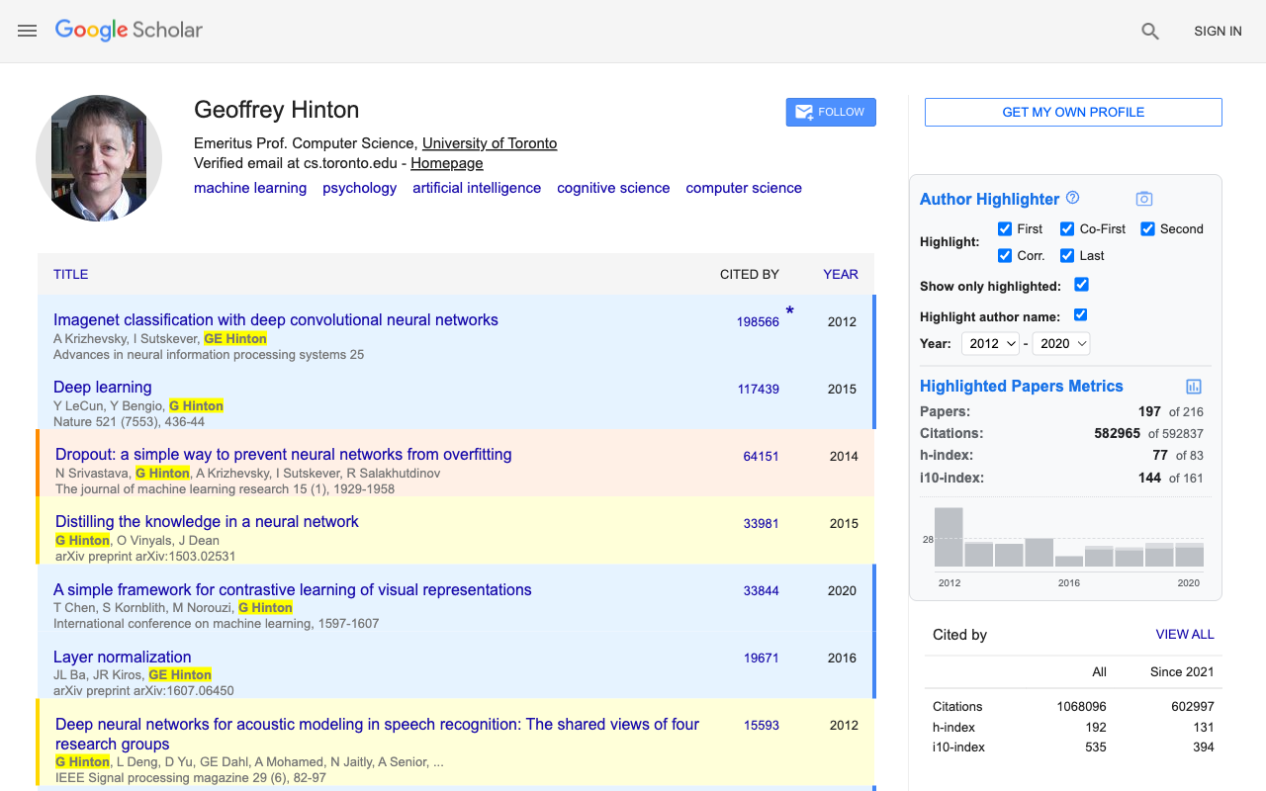1266x791 pixels.
Task: Select the artificial intelligence interest tag
Action: (477, 188)
